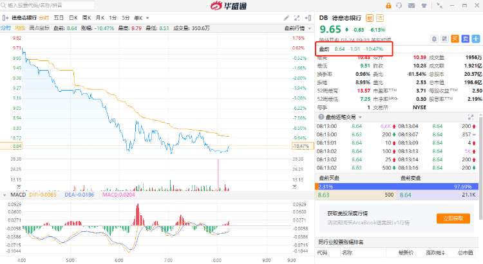The image size is (483, 264).
Task: Select the pencil drawing tool
Action: (x=286, y=18)
